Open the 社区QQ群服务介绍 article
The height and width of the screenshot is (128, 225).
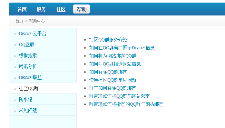(108, 40)
